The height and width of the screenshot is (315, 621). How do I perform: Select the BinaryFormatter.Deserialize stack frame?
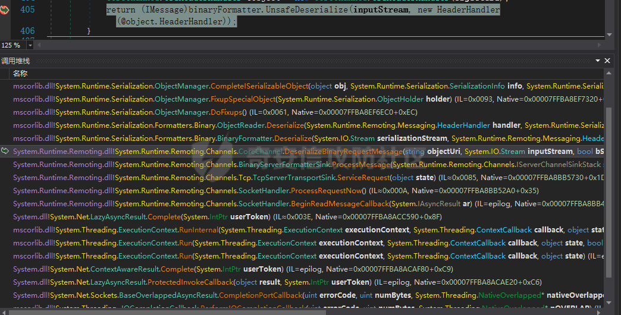[x=307, y=138]
